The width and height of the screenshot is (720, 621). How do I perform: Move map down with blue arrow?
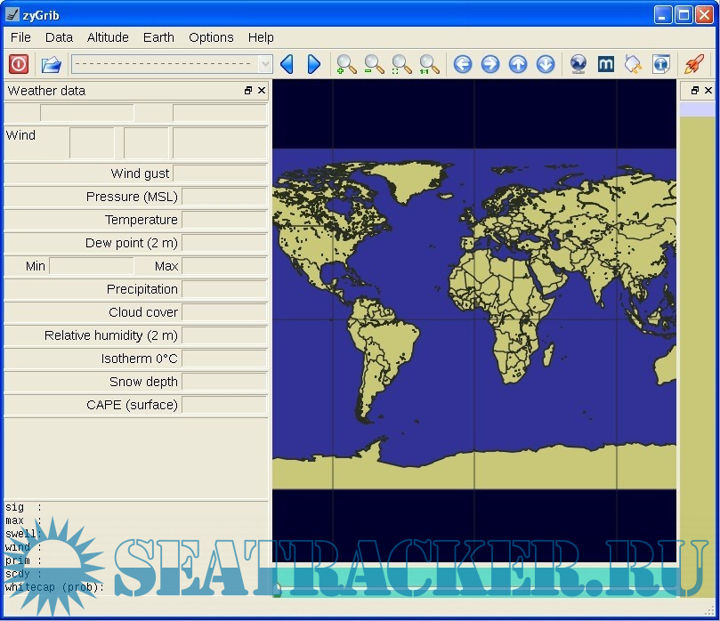(x=546, y=64)
